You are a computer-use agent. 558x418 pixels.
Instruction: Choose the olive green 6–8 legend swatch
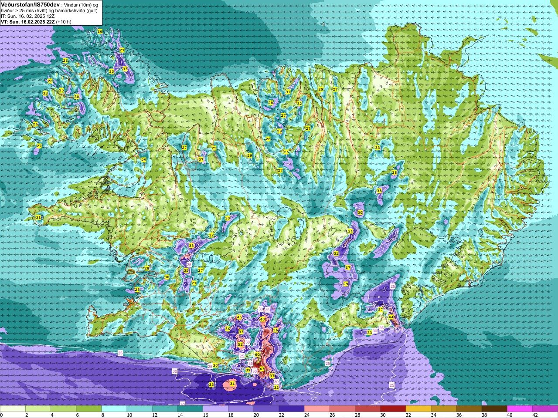[88, 409]
